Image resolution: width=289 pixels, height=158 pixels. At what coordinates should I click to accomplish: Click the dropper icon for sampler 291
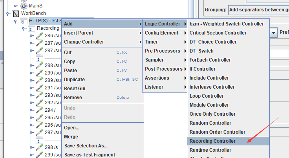click(x=39, y=88)
